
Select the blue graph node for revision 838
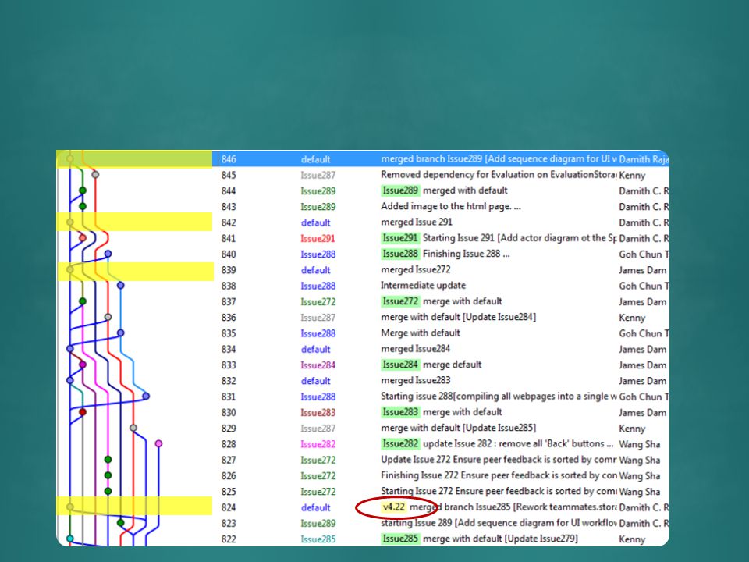120,286
